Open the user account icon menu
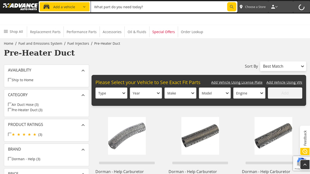 point(274,7)
